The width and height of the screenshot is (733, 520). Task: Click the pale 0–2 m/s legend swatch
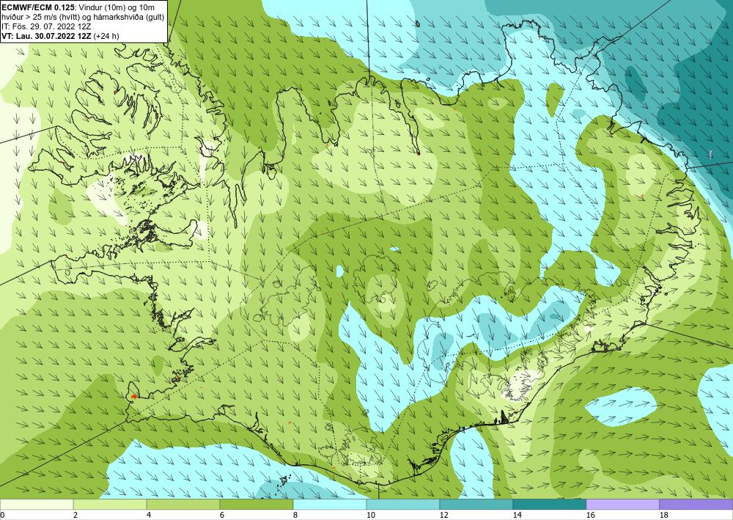click(37, 504)
